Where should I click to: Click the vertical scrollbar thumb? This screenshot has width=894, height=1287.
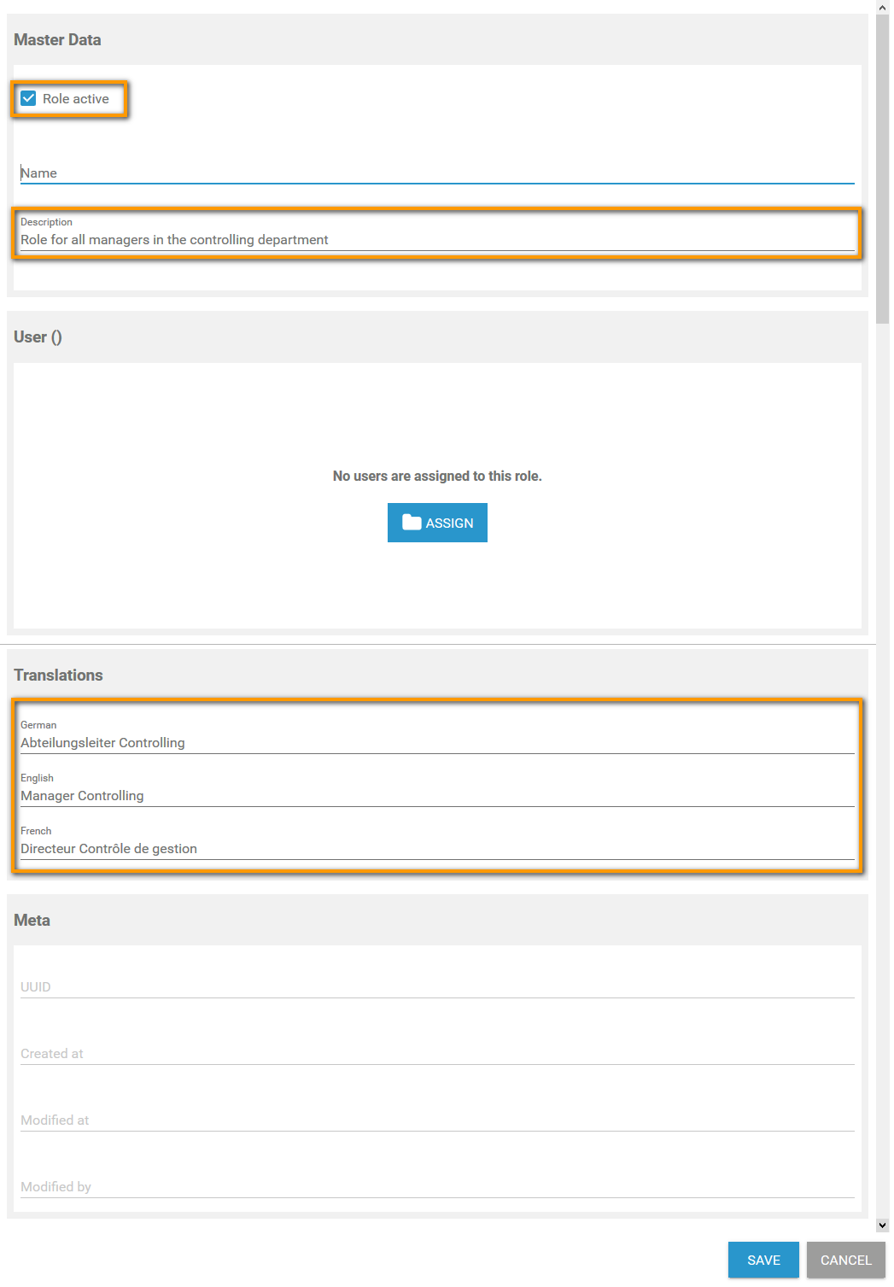coord(883,171)
